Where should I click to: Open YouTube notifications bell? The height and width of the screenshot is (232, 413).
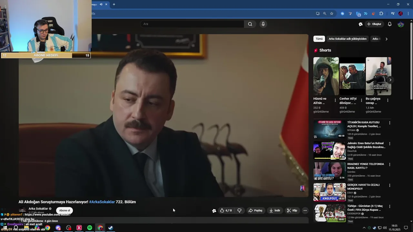389,24
